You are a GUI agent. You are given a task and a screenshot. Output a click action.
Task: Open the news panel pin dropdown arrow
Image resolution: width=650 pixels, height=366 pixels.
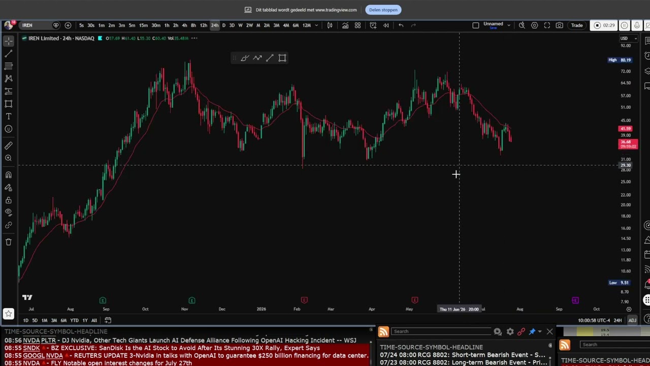coord(540,332)
